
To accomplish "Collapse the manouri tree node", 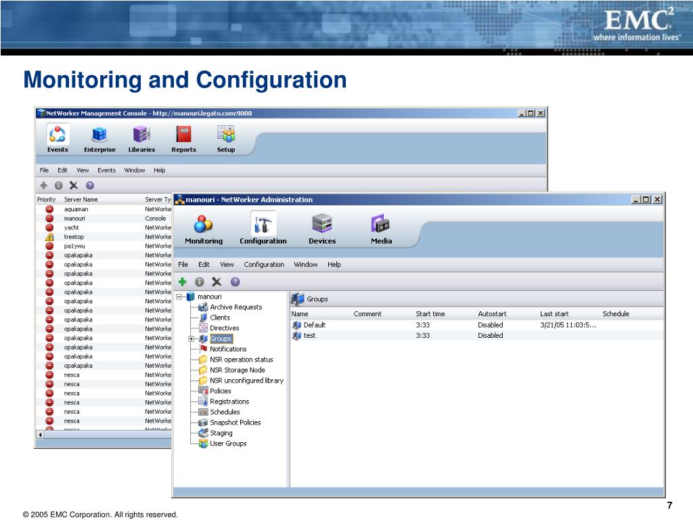I will click(x=179, y=297).
